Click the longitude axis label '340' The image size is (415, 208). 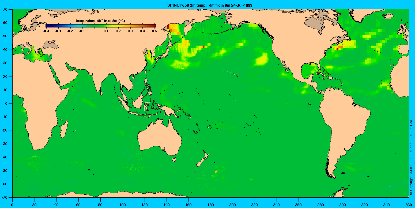387,205
